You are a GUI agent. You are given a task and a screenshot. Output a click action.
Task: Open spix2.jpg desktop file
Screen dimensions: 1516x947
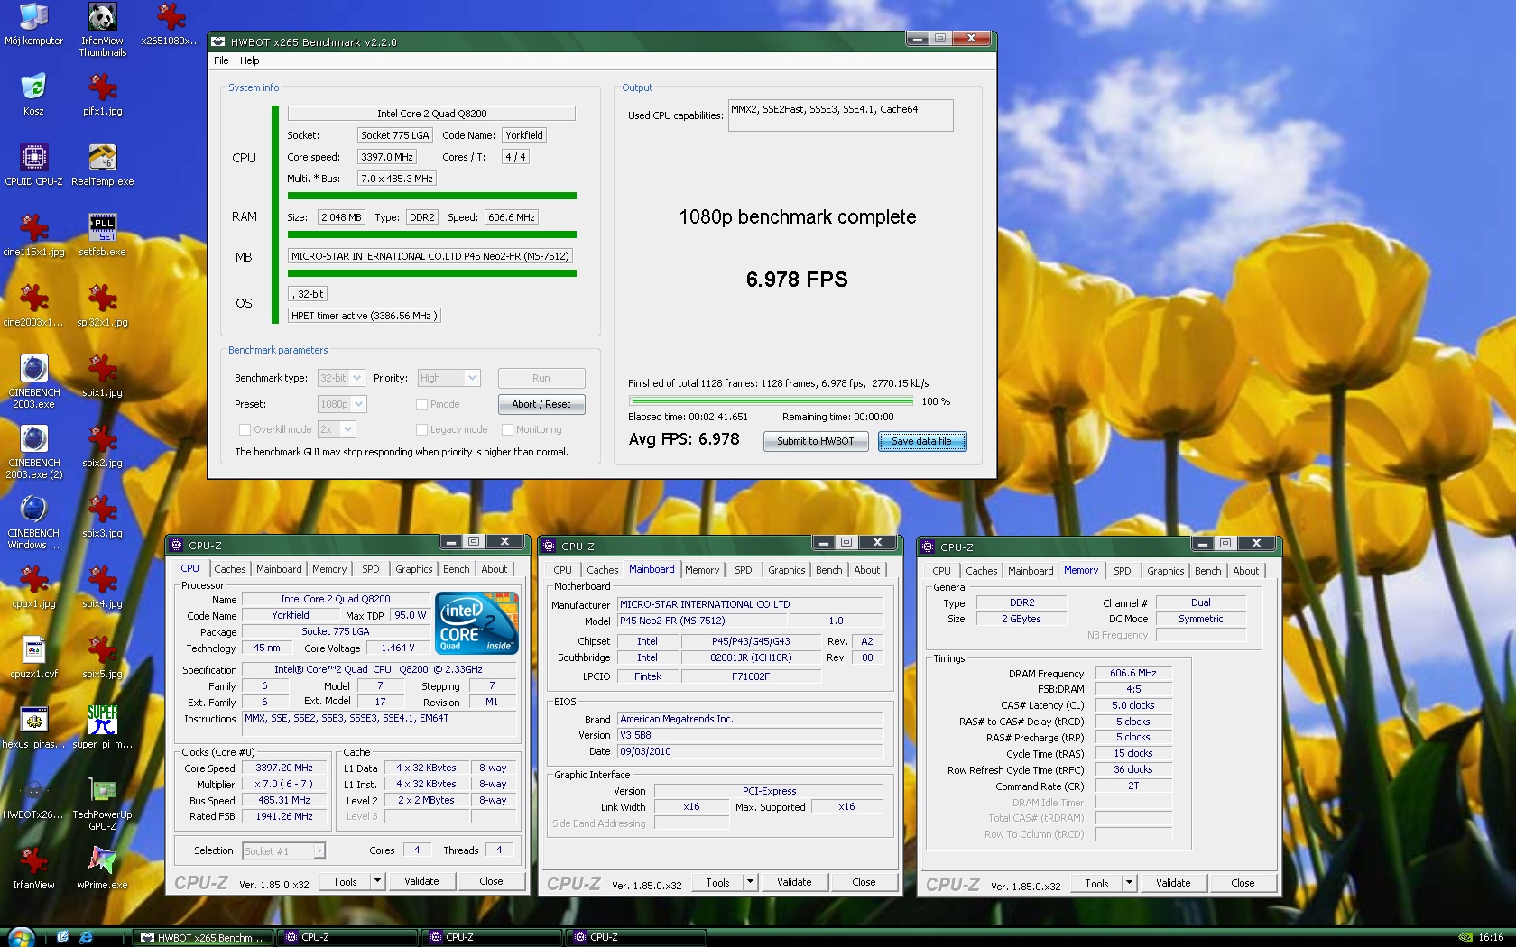click(x=102, y=446)
